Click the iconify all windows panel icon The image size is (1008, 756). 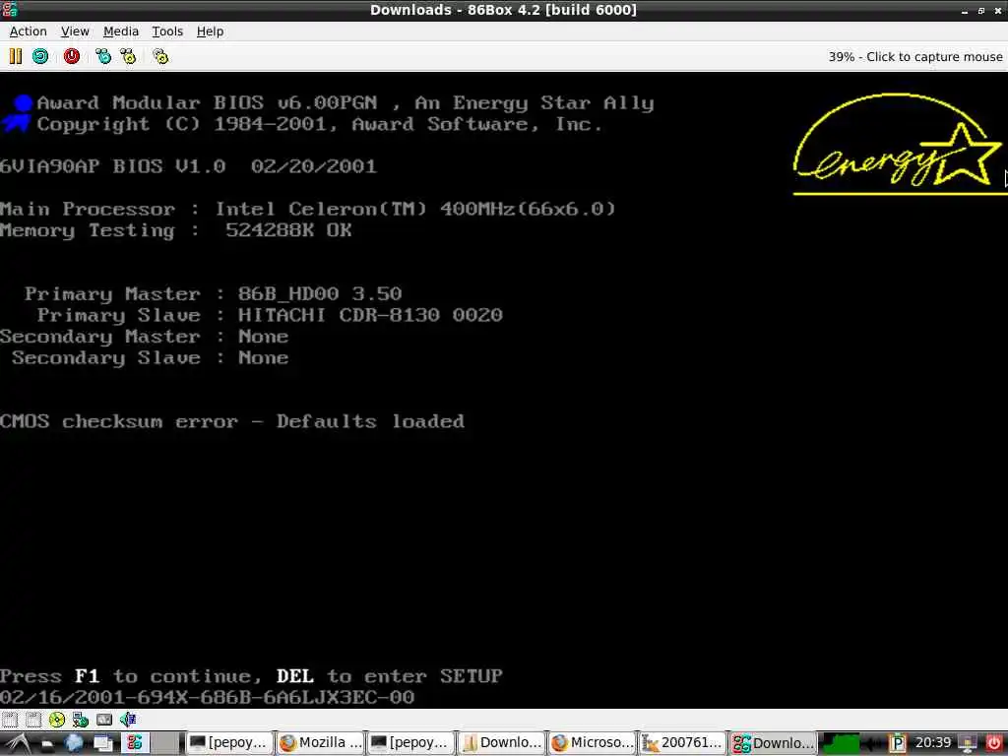tap(102, 743)
